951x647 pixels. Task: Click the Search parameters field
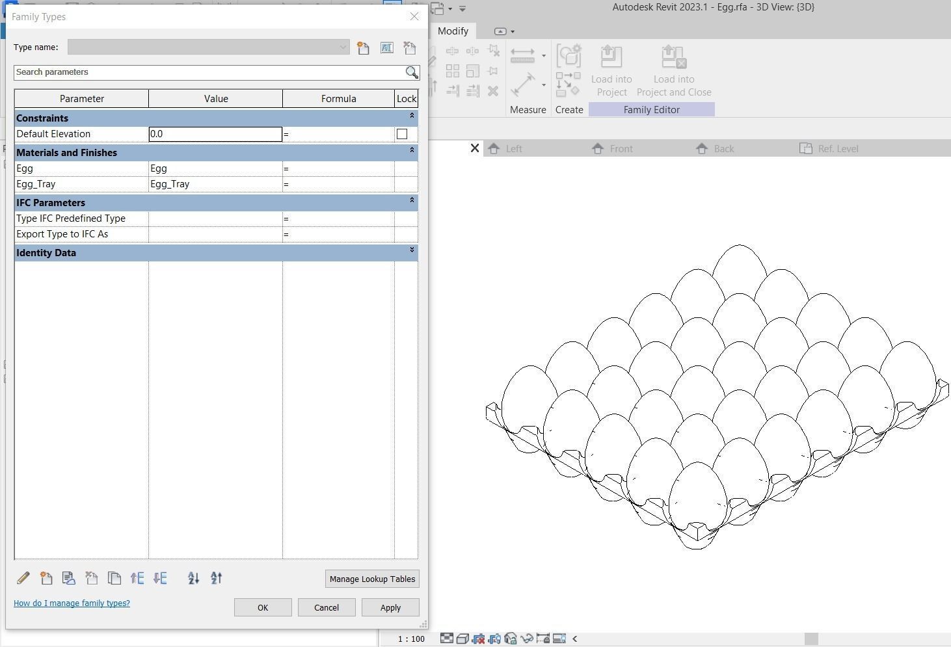pos(209,72)
